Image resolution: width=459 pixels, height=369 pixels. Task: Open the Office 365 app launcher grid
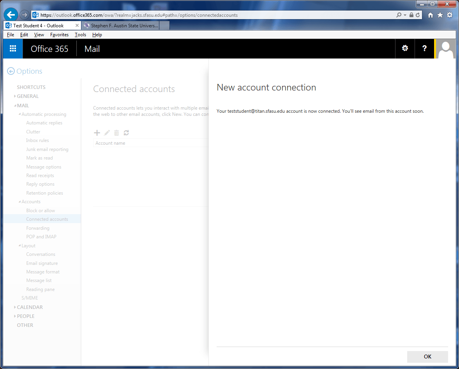pos(13,49)
